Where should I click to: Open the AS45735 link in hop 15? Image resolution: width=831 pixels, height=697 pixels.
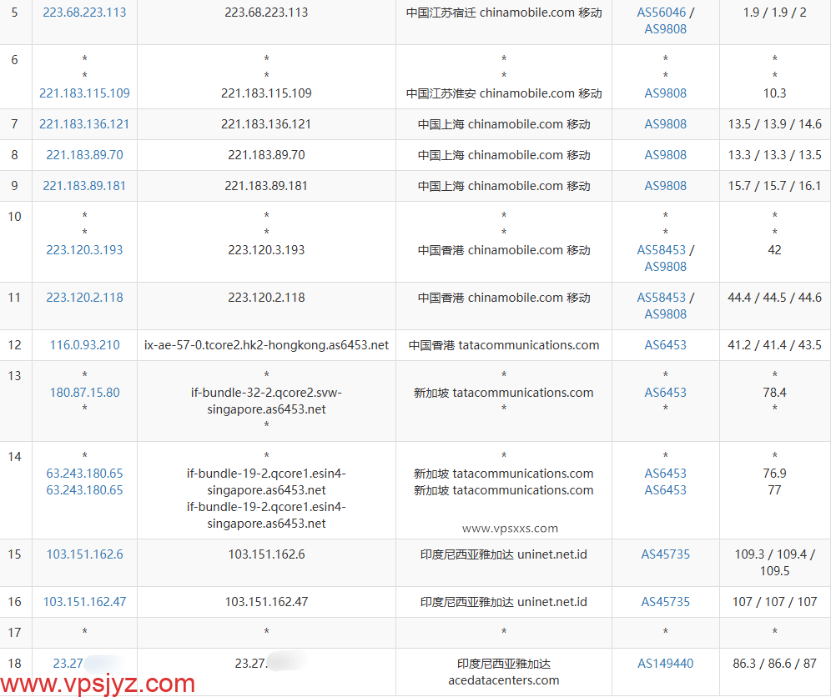pos(665,554)
